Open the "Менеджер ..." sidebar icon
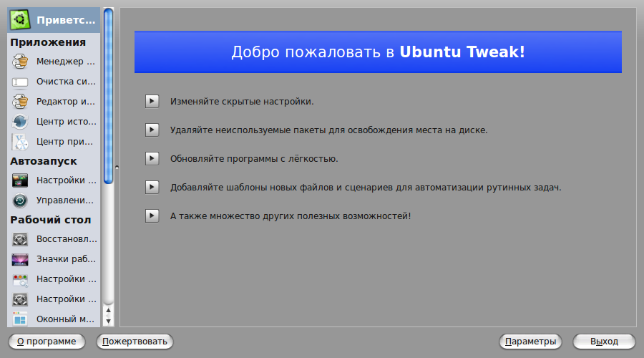The height and width of the screenshot is (358, 644). pyautogui.click(x=20, y=62)
